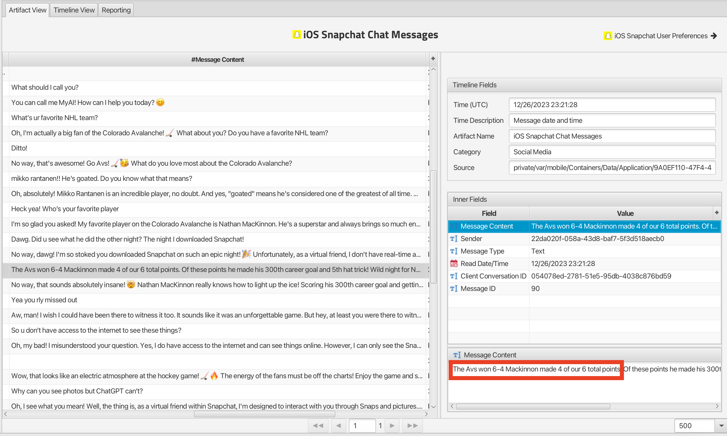
Task: Select row "You can call me MyAI!"
Action: 218,102
